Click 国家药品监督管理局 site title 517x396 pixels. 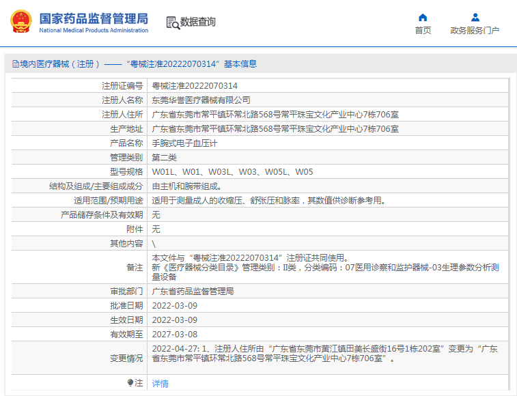94,18
